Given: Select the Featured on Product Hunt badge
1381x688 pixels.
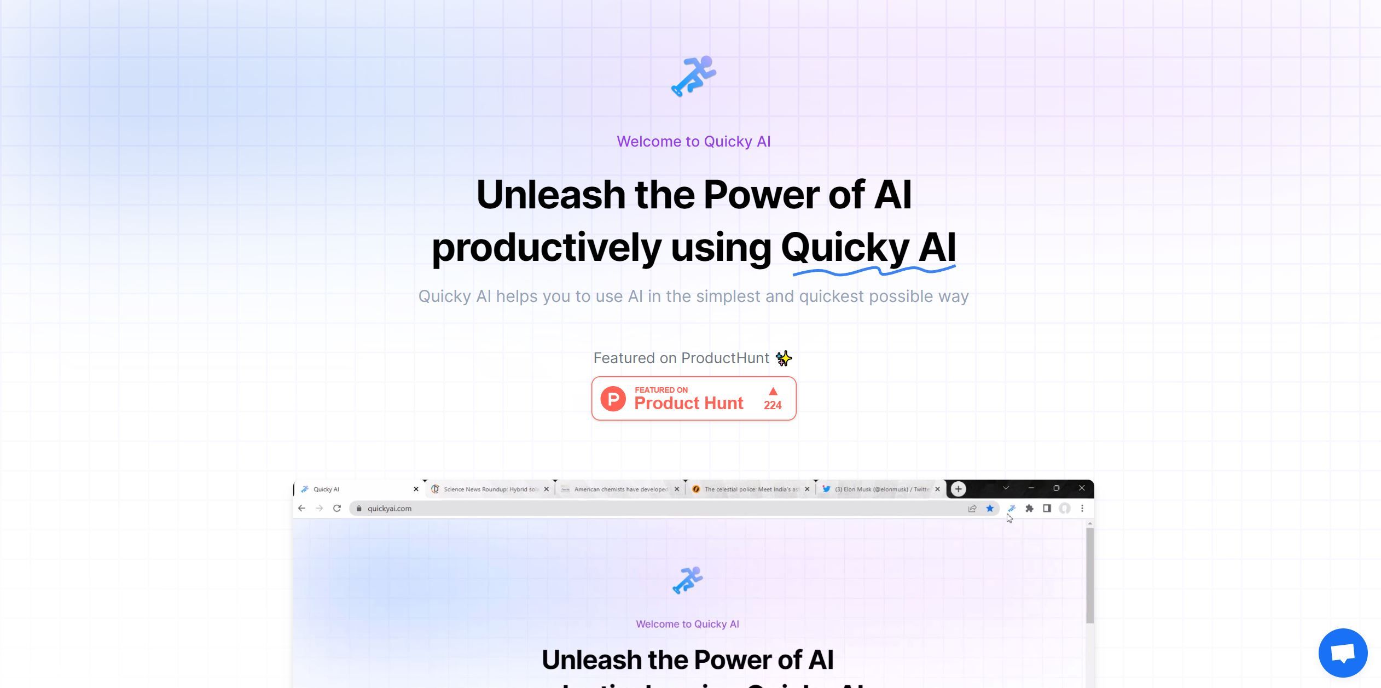Looking at the screenshot, I should 693,398.
